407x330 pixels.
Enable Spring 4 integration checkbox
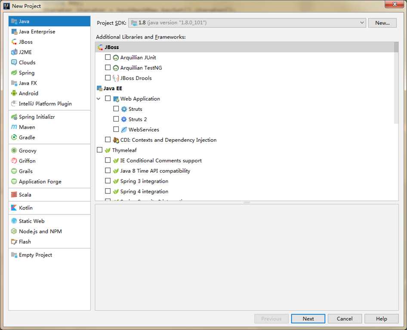pos(108,191)
